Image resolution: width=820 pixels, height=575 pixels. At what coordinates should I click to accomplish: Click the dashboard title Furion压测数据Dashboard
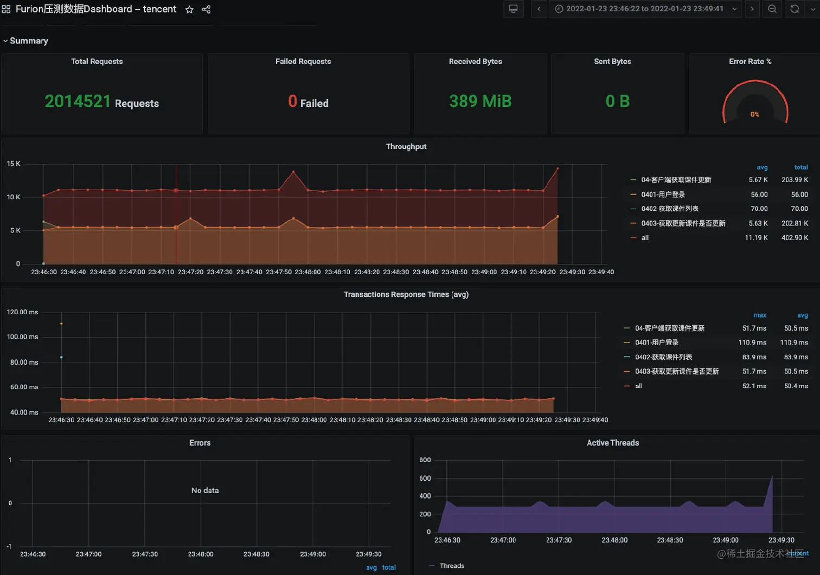pos(96,9)
